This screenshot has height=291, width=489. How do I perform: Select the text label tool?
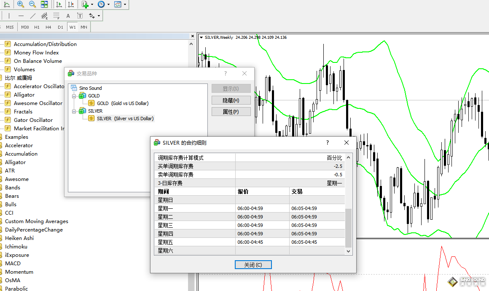point(68,16)
